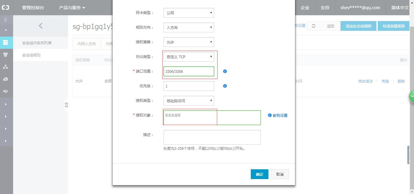Image resolution: width=414 pixels, height=194 pixels.
Task: Click the back chevron above 安全组内实例列表
Action: 41,26
